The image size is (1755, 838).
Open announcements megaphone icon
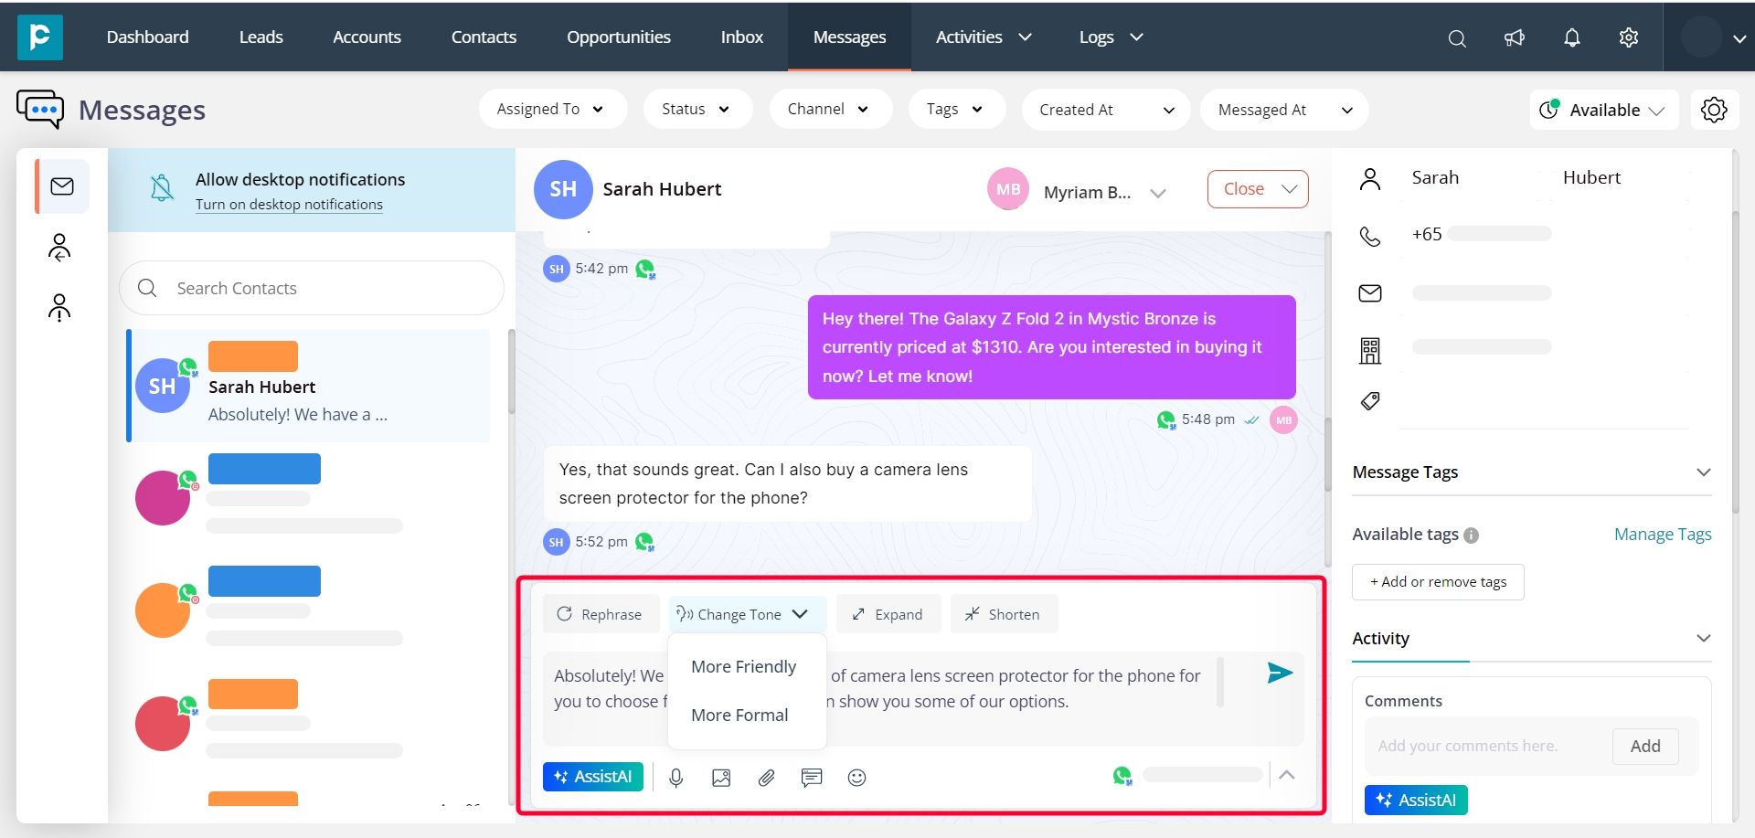click(1515, 37)
